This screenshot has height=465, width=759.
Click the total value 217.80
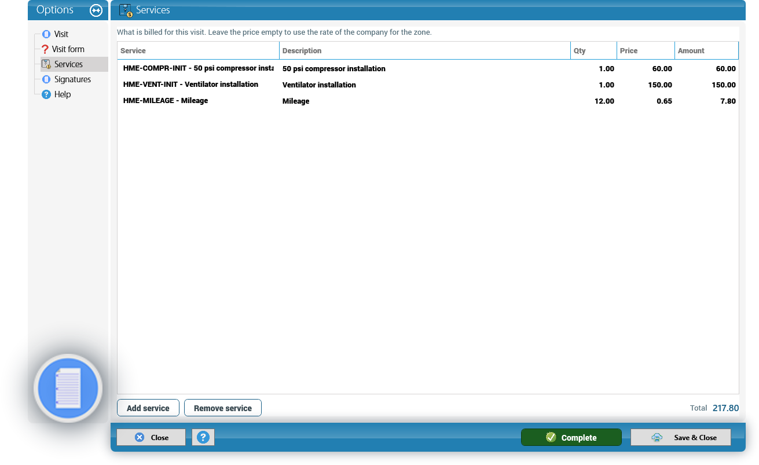[725, 408]
